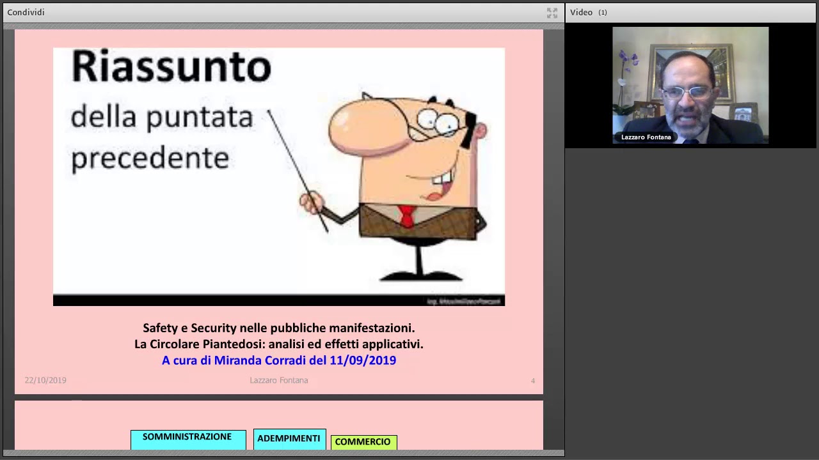Toggle full screen for the Condividi panel
The width and height of the screenshot is (819, 460).
click(552, 13)
